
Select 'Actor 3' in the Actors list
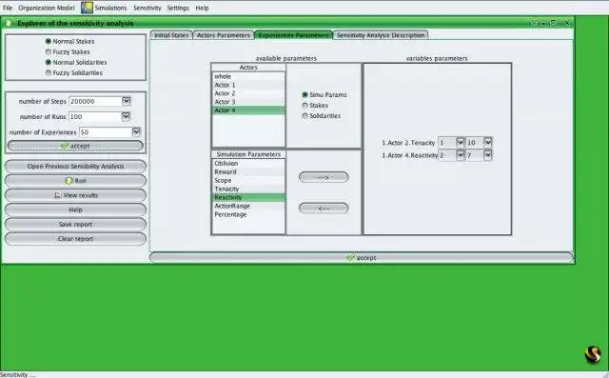(248, 102)
